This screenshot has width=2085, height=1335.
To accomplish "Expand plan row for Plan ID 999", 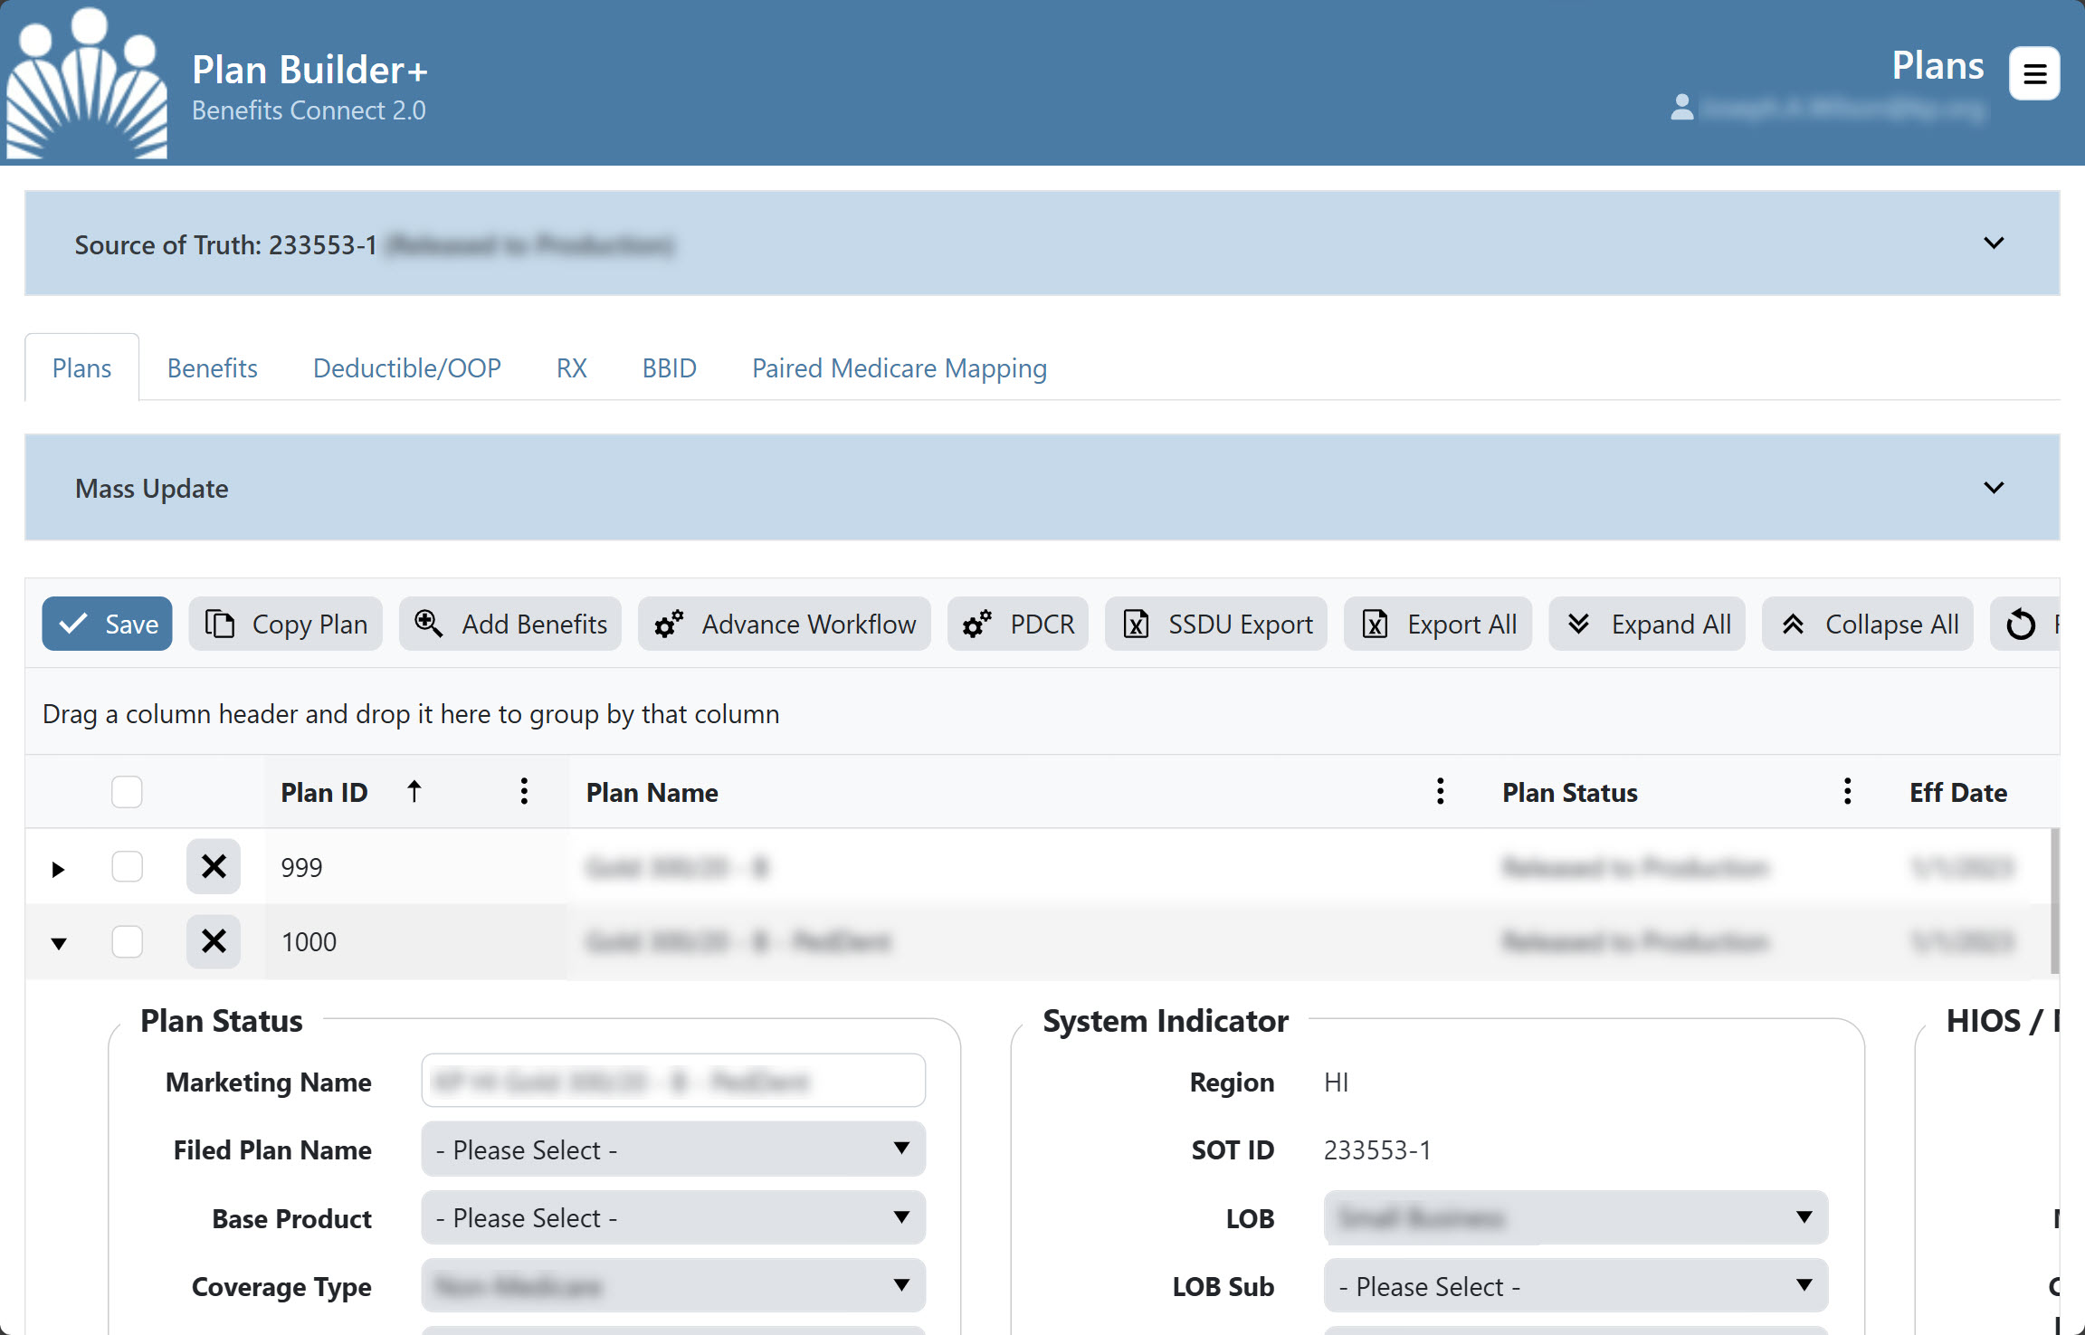I will tap(56, 865).
